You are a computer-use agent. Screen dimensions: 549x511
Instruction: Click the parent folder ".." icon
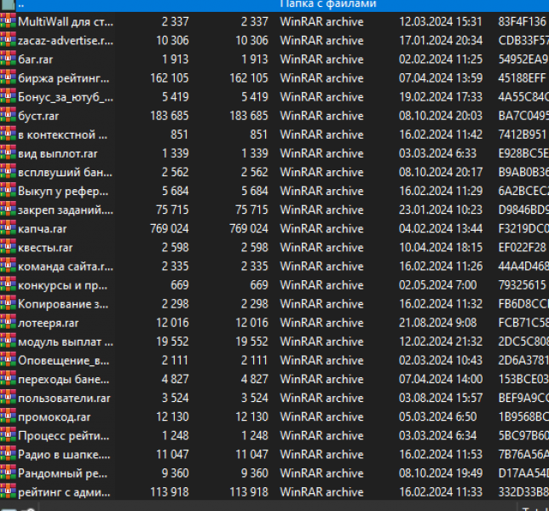coord(8,4)
